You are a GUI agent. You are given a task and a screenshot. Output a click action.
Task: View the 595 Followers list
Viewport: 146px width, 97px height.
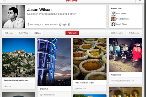(x=117, y=33)
